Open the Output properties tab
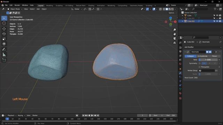Image resolution: width=223 pixels, height=125 pixels. [x=180, y=52]
